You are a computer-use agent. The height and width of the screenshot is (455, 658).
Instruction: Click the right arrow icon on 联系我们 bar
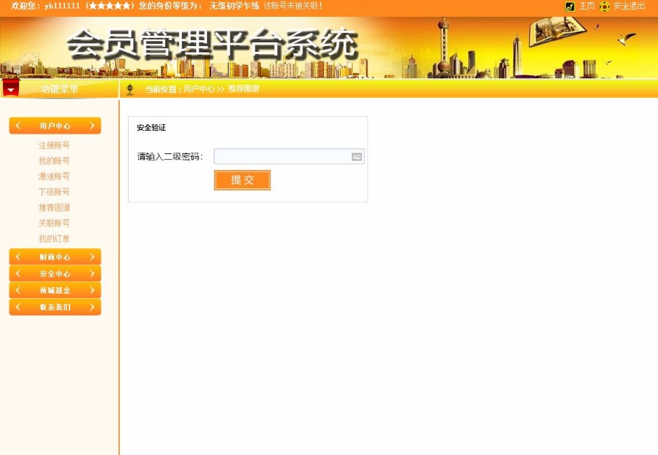pos(93,307)
